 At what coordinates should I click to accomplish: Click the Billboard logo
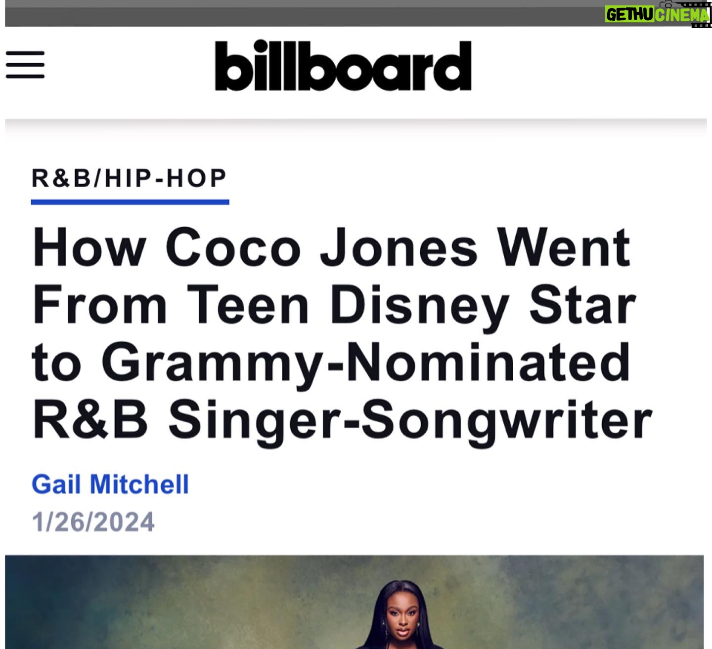pyautogui.click(x=343, y=66)
